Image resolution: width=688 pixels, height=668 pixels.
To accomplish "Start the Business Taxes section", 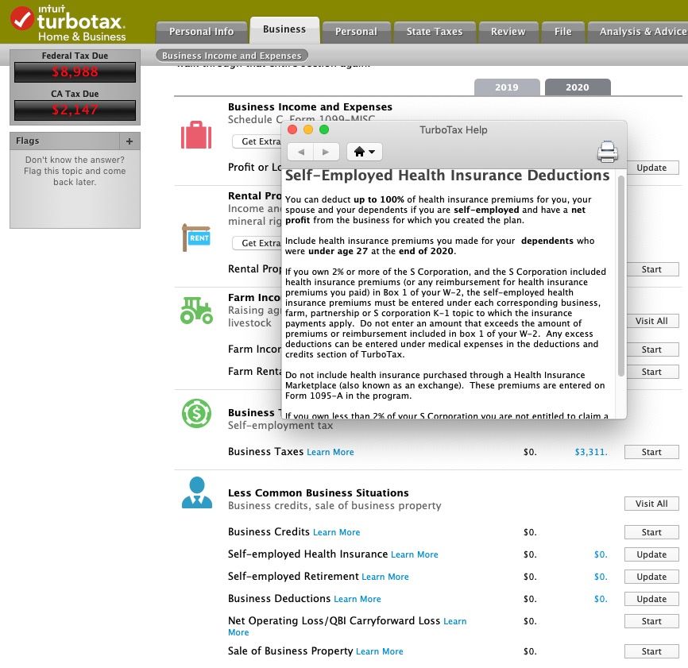I will [x=651, y=452].
